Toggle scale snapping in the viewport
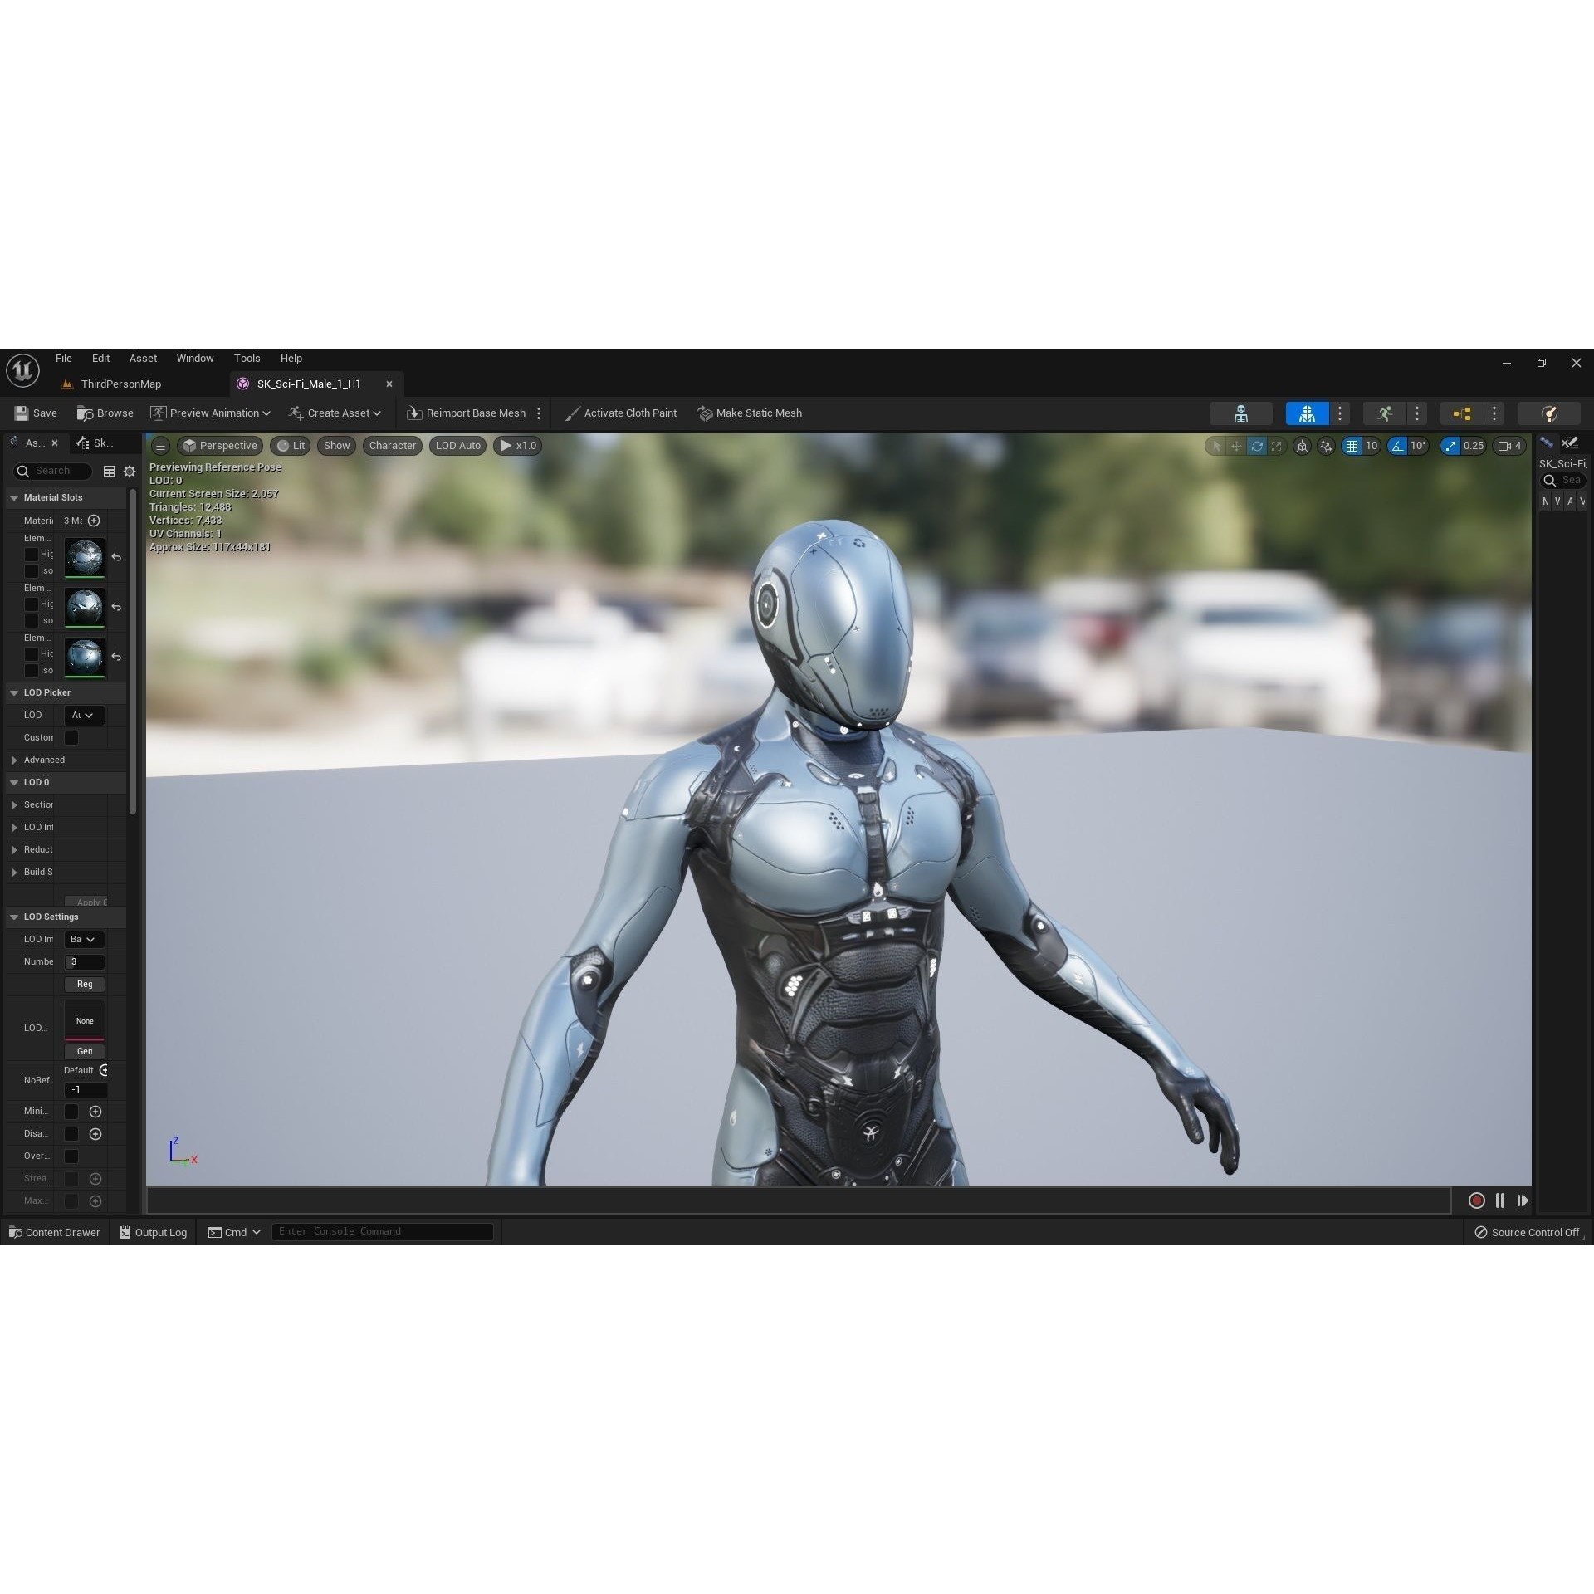 tap(1450, 446)
